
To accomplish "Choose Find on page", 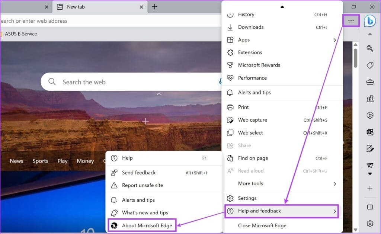I will pyautogui.click(x=282, y=158).
